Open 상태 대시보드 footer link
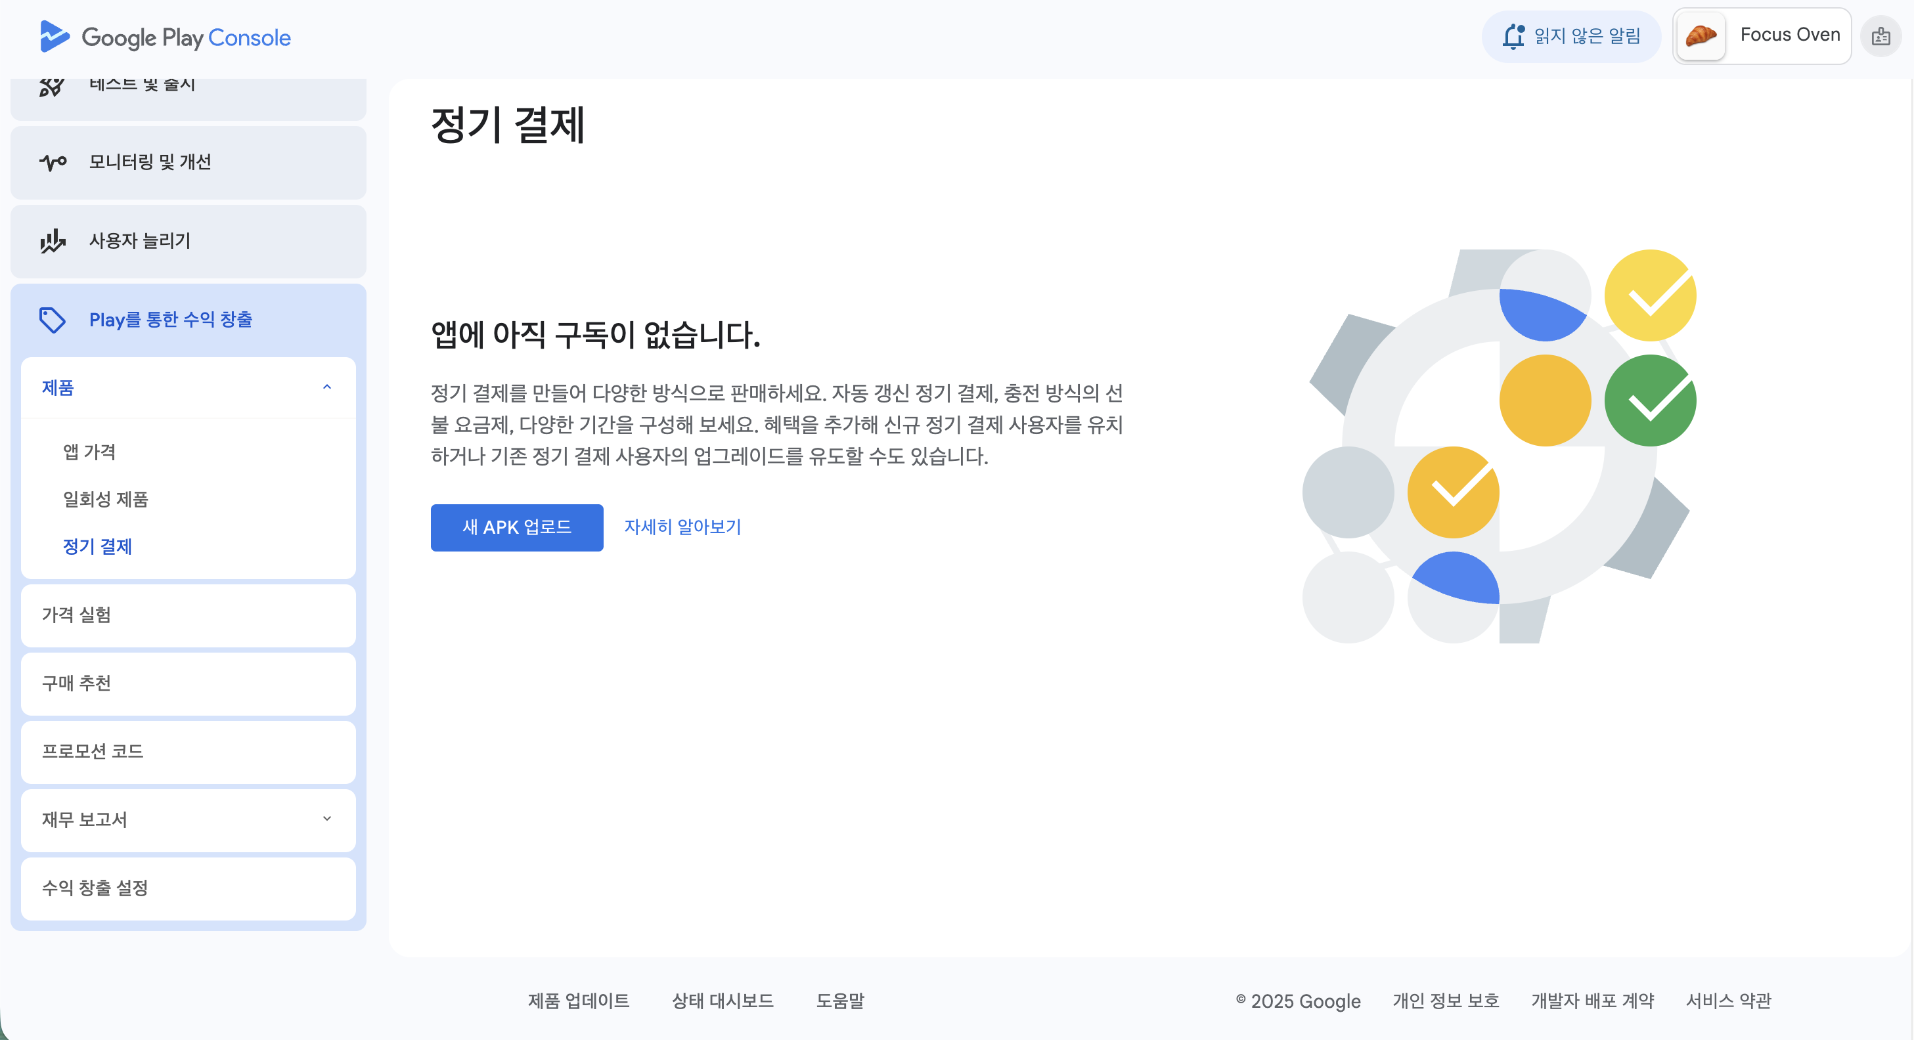This screenshot has width=1914, height=1040. [723, 1001]
